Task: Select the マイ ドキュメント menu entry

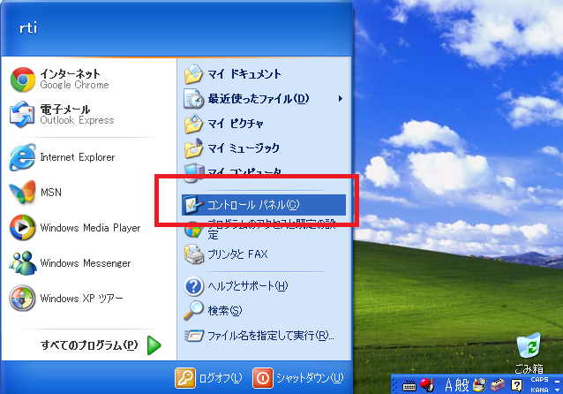Action: [x=264, y=74]
